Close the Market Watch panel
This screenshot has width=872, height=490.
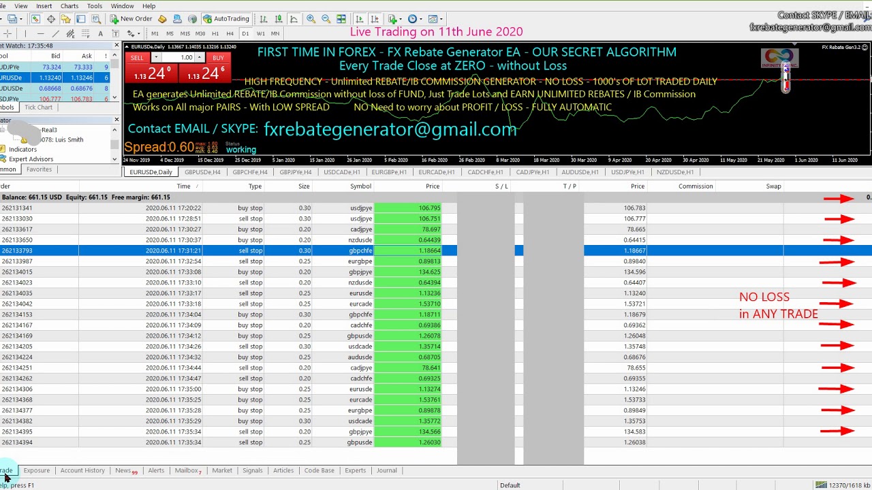coord(116,46)
